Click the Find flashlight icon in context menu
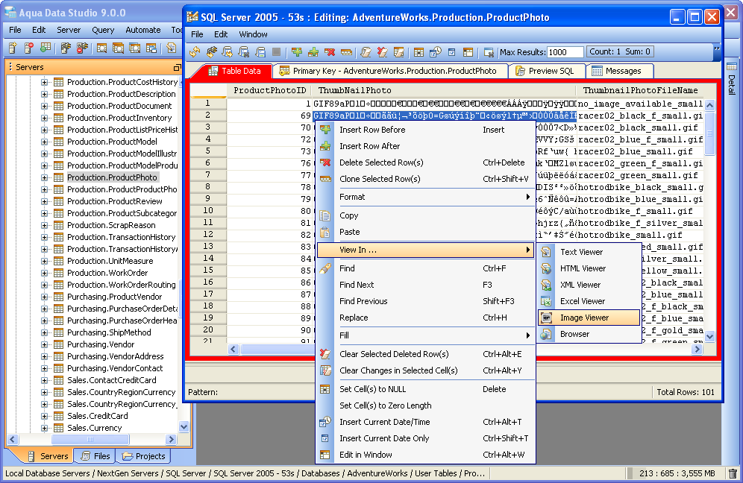 click(325, 268)
